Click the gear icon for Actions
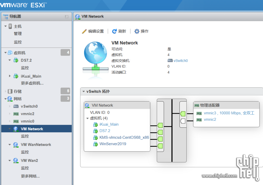Image resolution: width=263 pixels, height=185 pixels. point(137,31)
